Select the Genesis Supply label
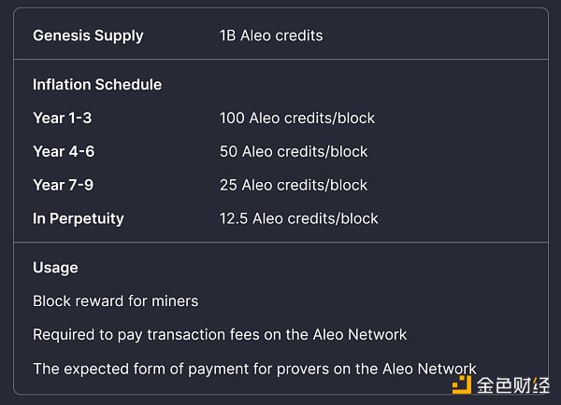This screenshot has width=561, height=405. point(88,35)
